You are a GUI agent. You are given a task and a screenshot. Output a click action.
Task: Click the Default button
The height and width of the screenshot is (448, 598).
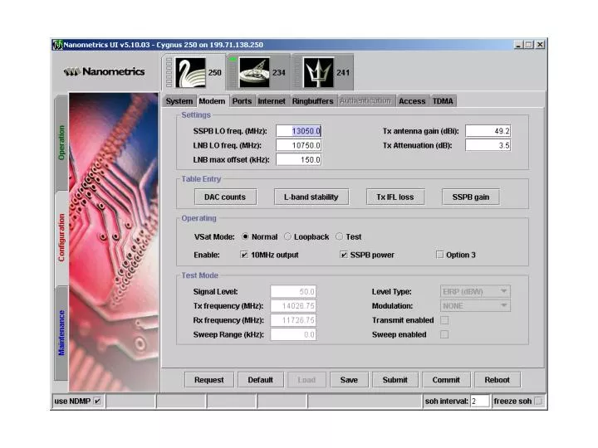(x=261, y=380)
